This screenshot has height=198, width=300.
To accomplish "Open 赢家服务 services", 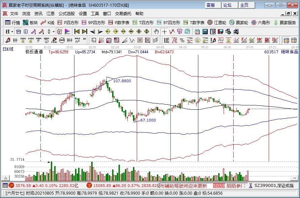I will click(x=285, y=23).
